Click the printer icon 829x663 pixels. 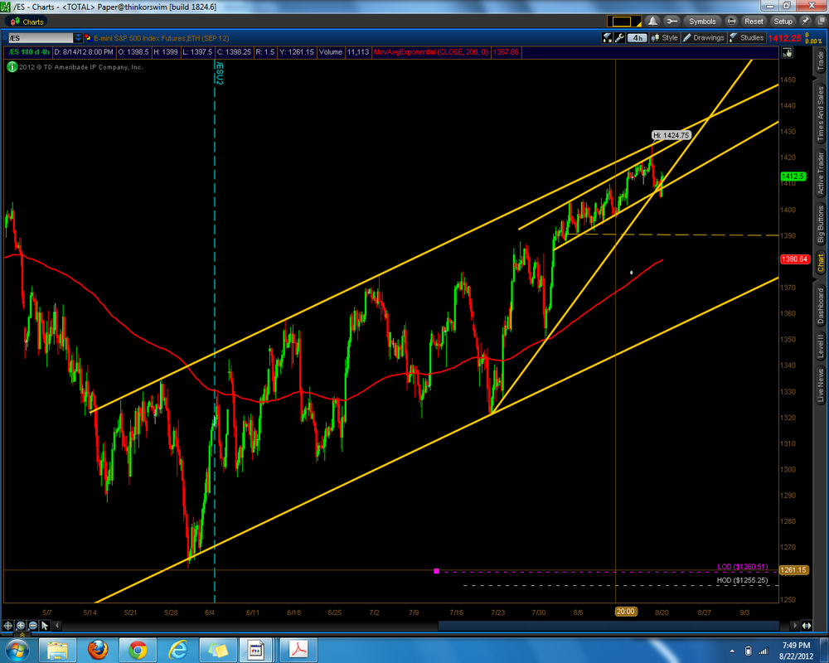pos(731,22)
